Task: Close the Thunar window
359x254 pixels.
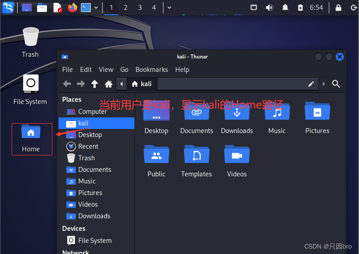Action: tap(339, 57)
